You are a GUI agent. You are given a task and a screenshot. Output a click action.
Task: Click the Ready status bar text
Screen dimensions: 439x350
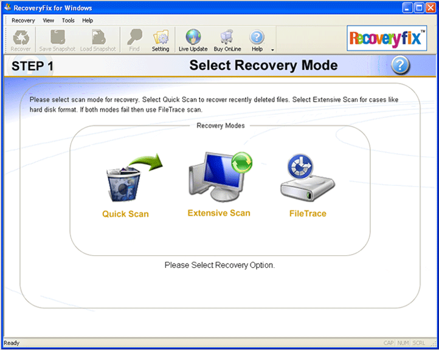point(12,343)
